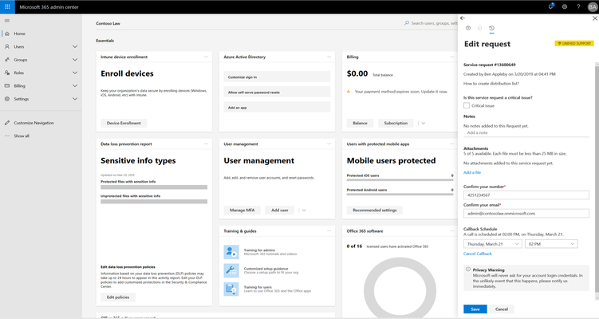The width and height of the screenshot is (599, 319).
Task: Click the Cancel button
Action: pyautogui.click(x=502, y=309)
